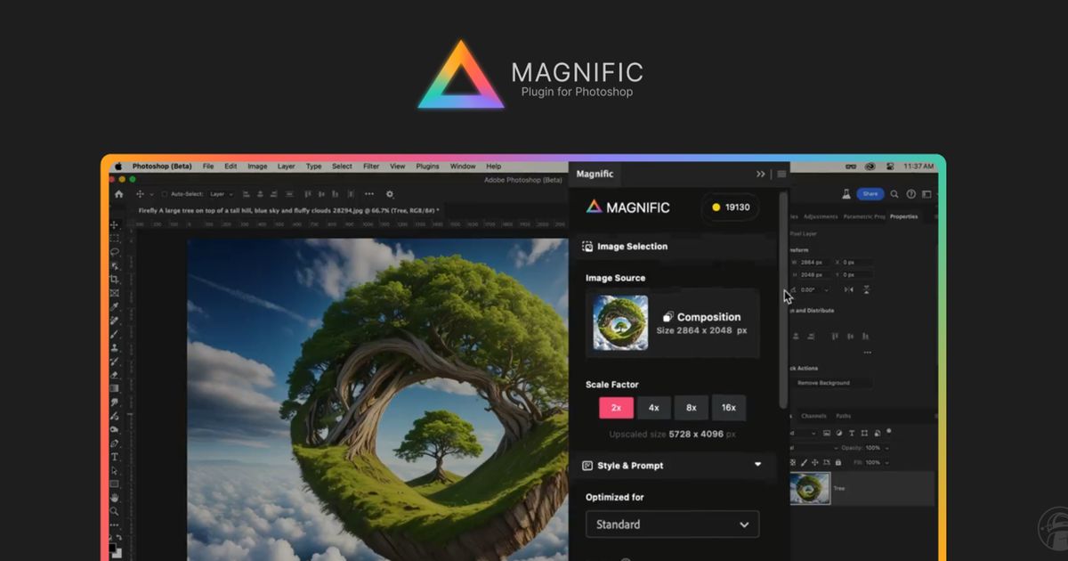Select the Spot Healing Brush tool
1068x561 pixels.
[x=115, y=321]
